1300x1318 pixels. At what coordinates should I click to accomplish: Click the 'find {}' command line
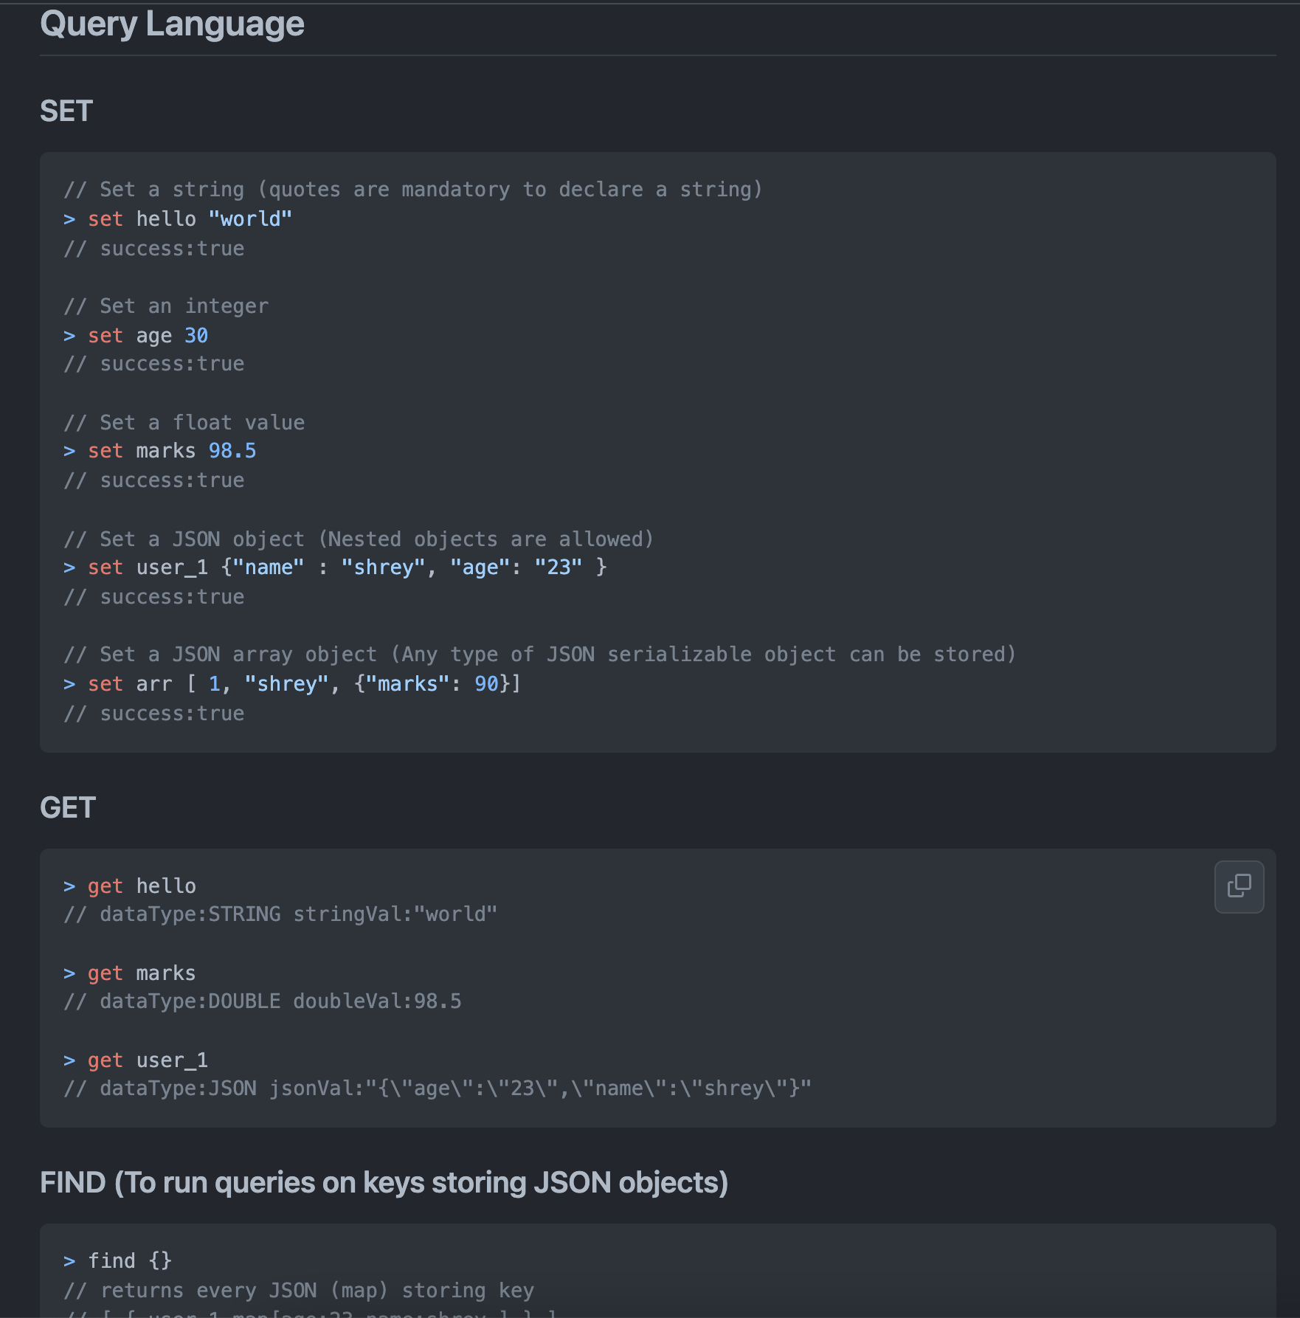[118, 1260]
